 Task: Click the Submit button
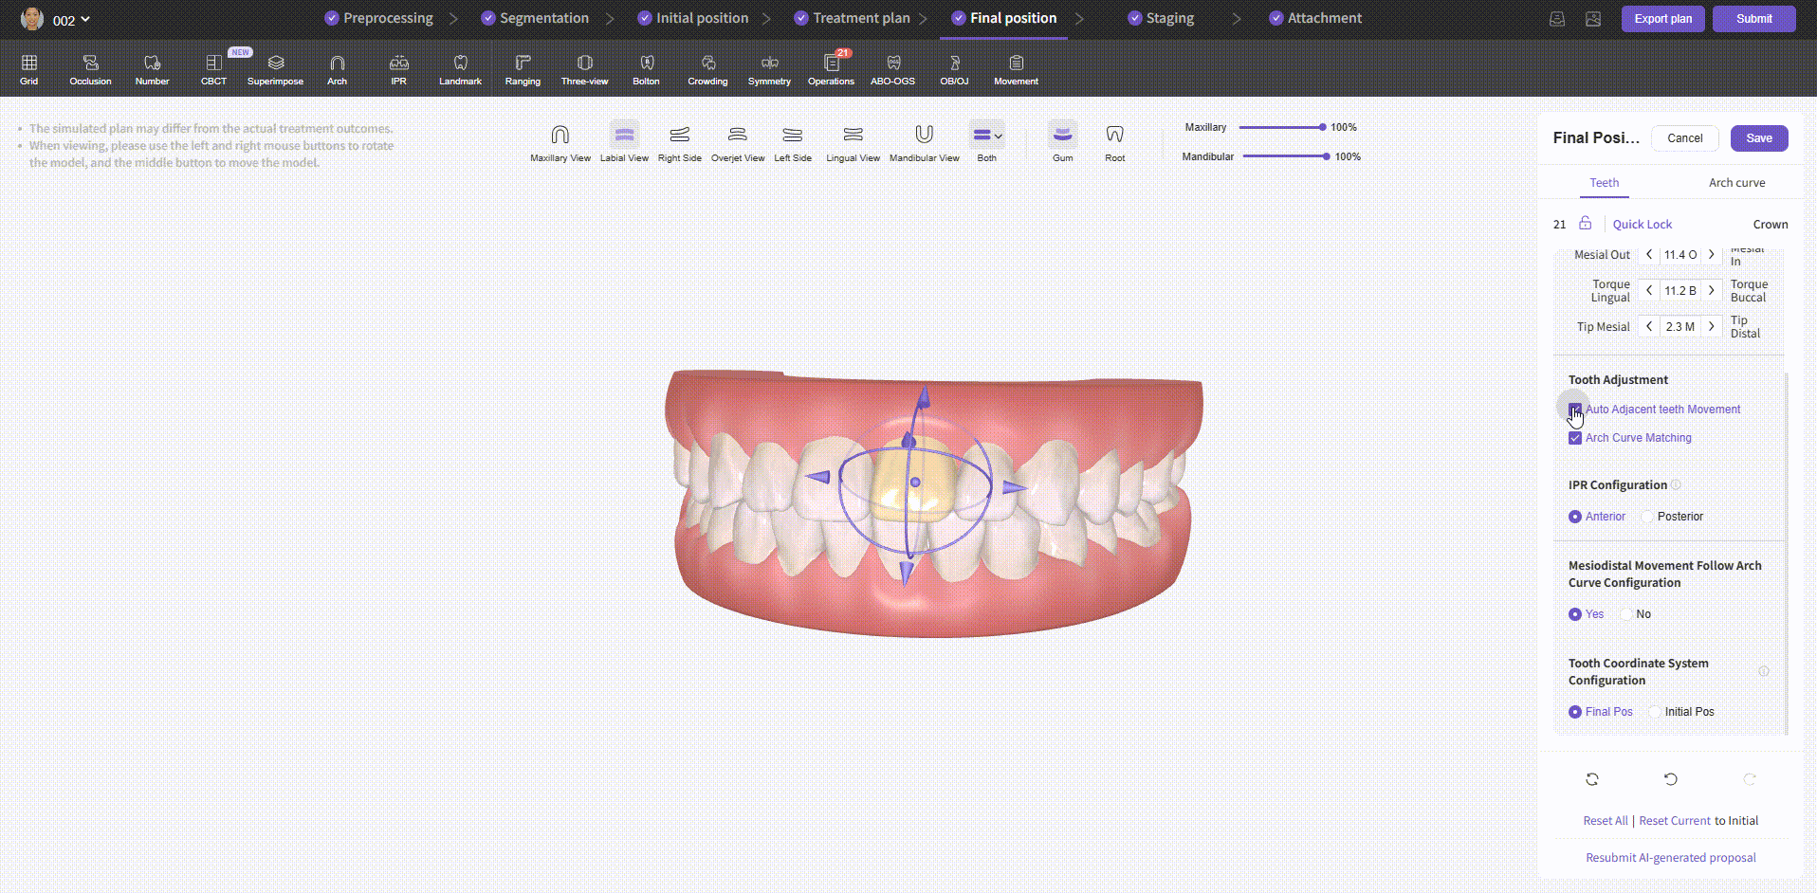(1753, 19)
